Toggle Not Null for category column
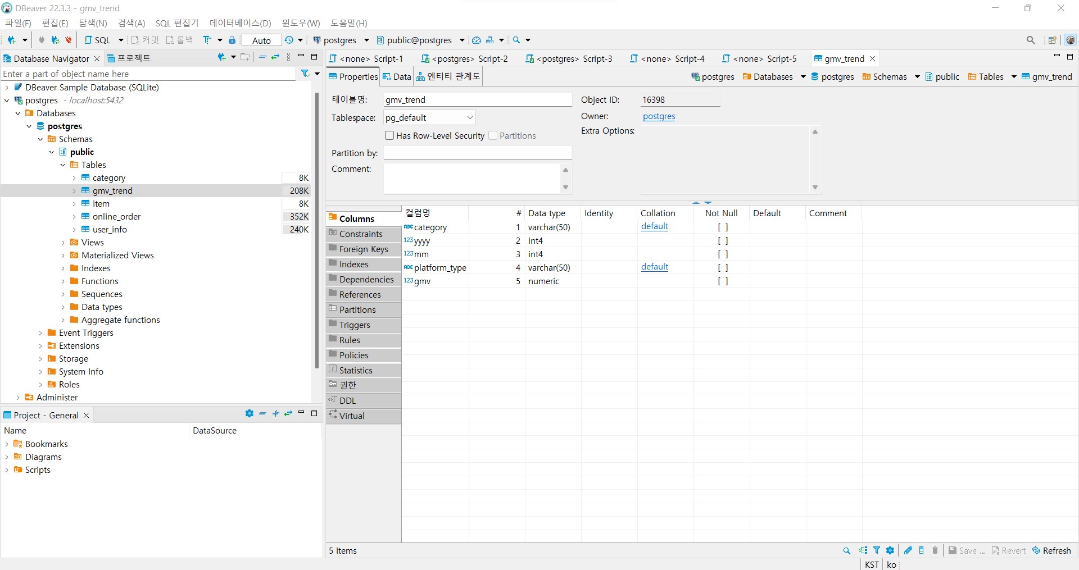This screenshot has height=570, width=1079. click(723, 227)
